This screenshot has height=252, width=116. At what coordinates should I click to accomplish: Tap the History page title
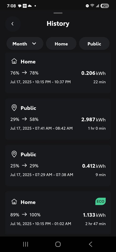click(x=58, y=24)
